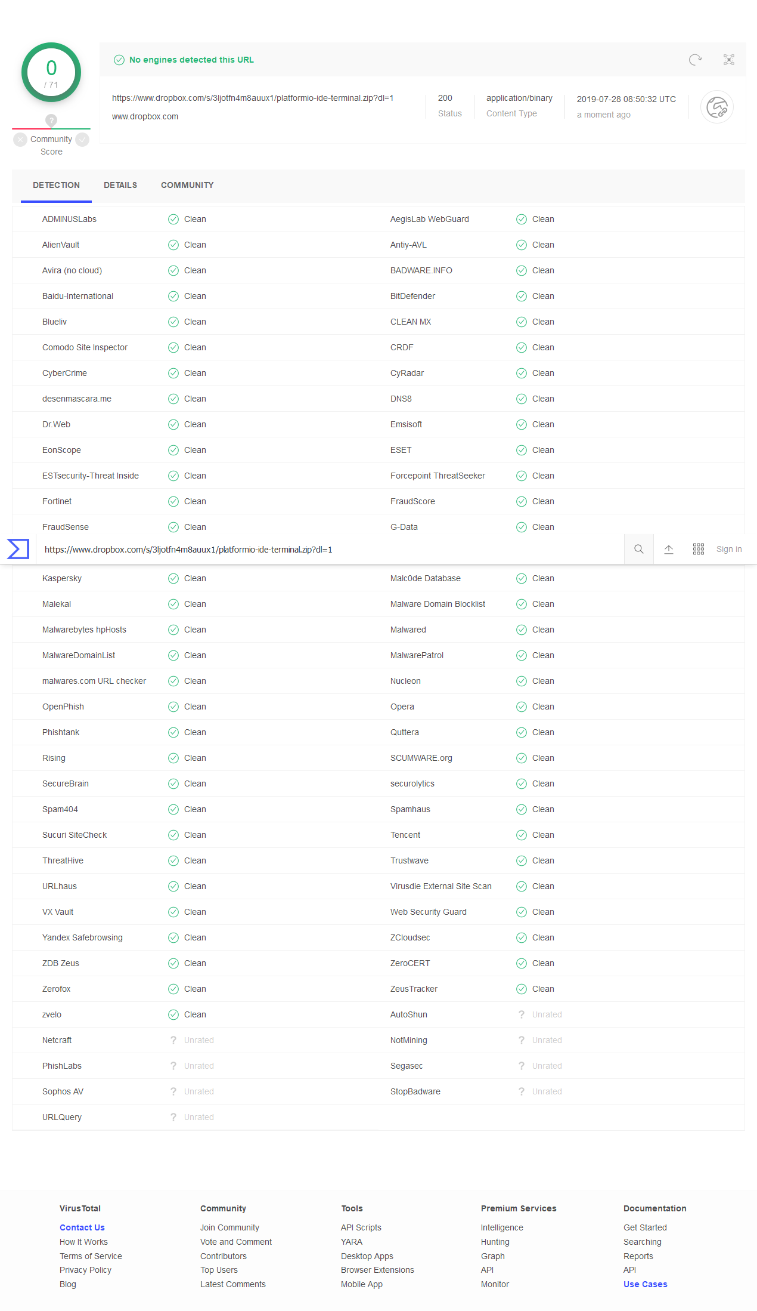Open the Intelligence premium link
Screen dimensions: 757x1311
click(502, 1227)
